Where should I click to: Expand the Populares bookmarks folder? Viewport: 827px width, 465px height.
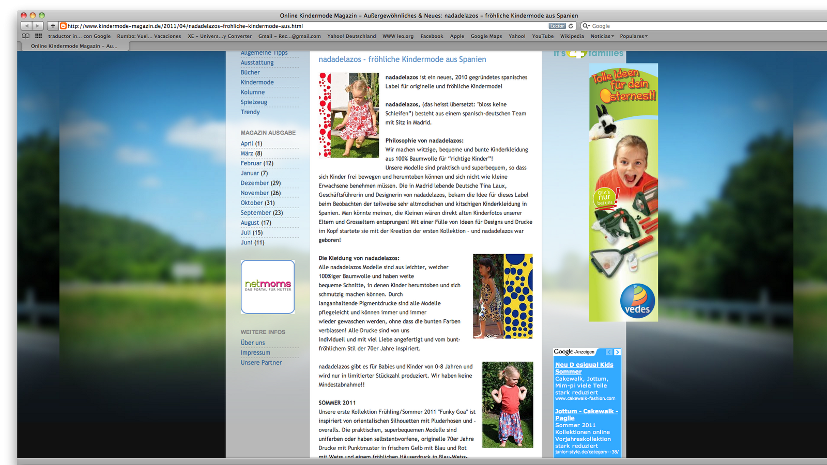[x=634, y=36]
